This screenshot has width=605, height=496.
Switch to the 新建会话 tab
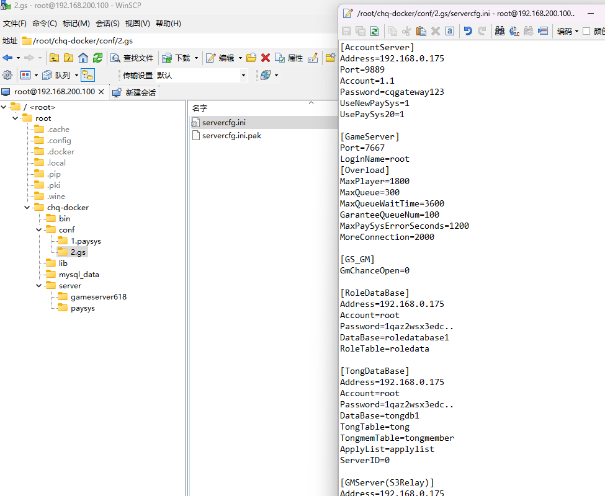(x=134, y=92)
